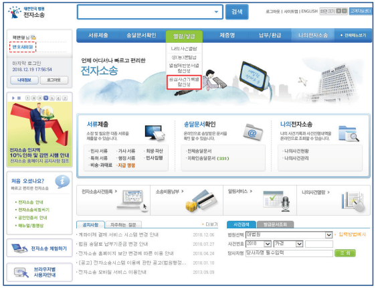Click the @ folder 송달문서확인 icon

coord(253,132)
